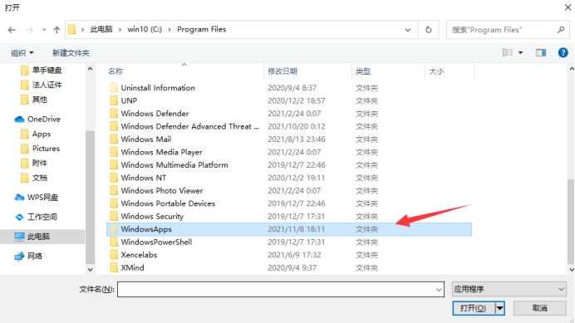Click the search magnifier icon
Screen dimensions: 575x323
pyautogui.click(x=561, y=30)
